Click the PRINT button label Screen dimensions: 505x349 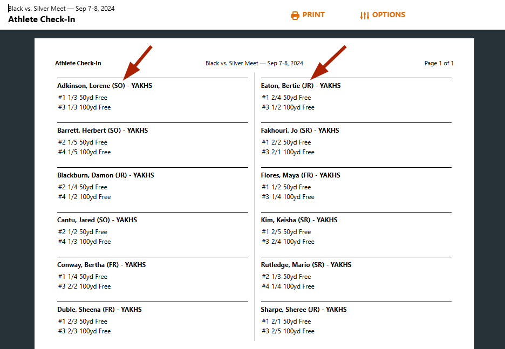coord(313,15)
